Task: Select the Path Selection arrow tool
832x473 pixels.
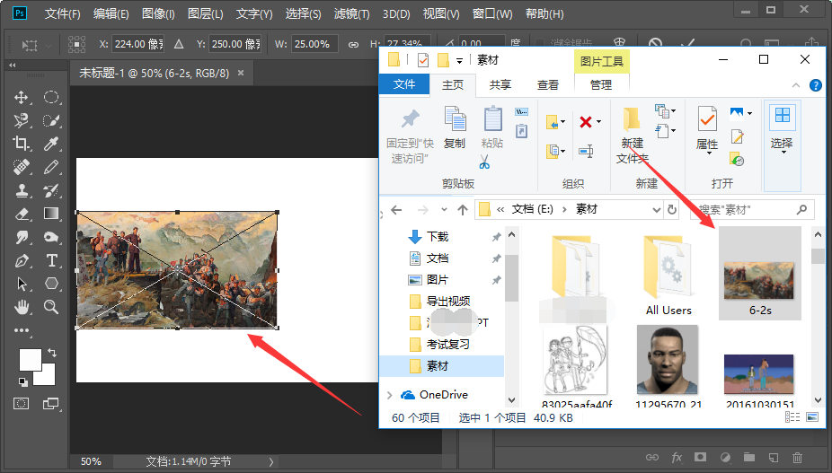Action: pyautogui.click(x=22, y=284)
